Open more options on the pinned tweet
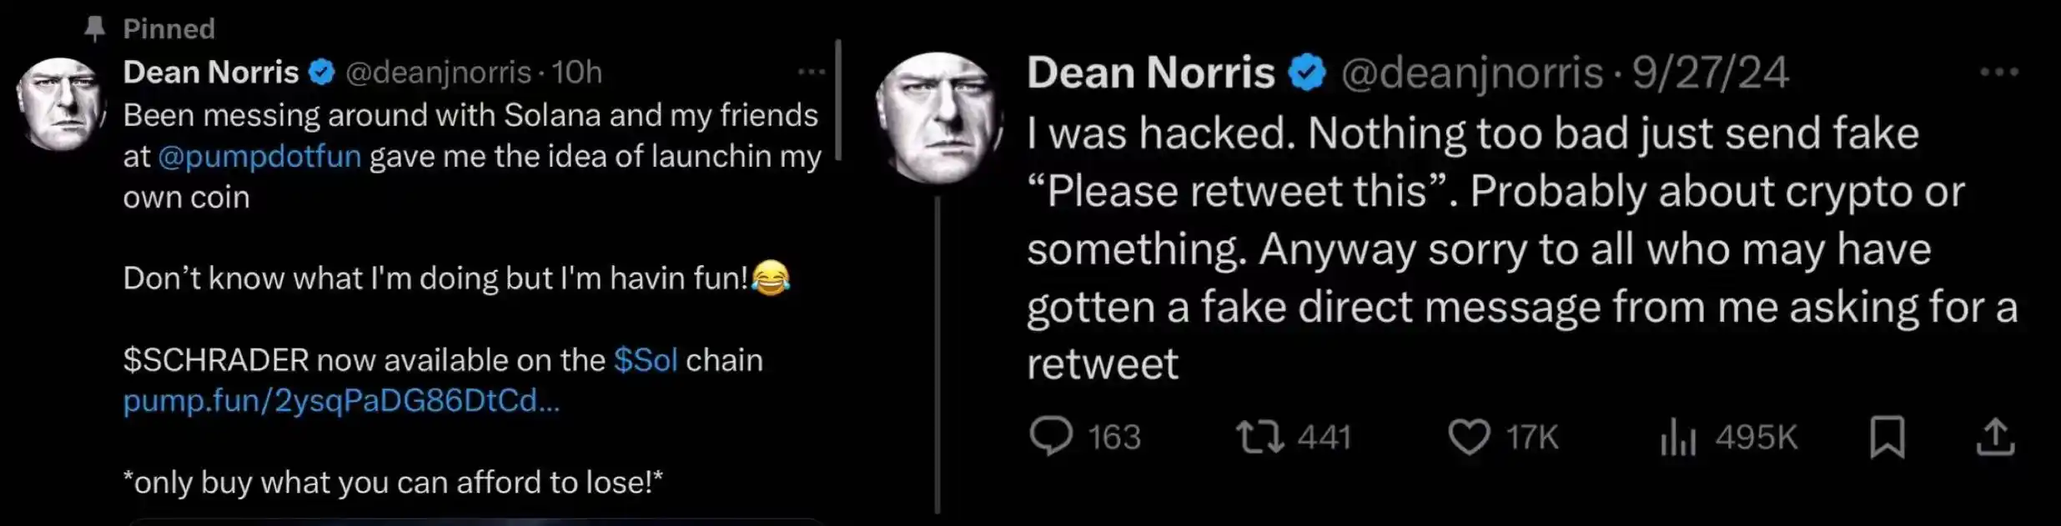Screen dimensions: 2061x526 [811, 73]
